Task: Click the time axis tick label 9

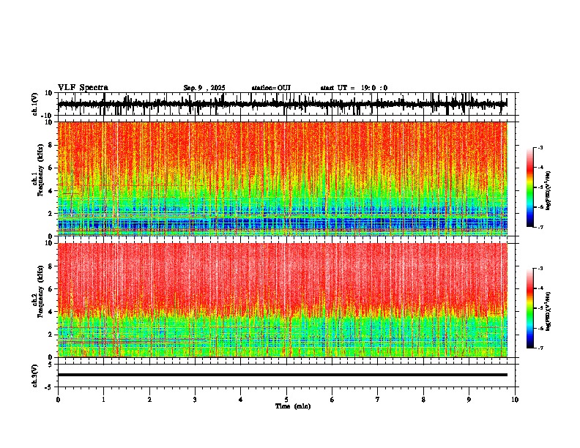Action: pos(469,400)
